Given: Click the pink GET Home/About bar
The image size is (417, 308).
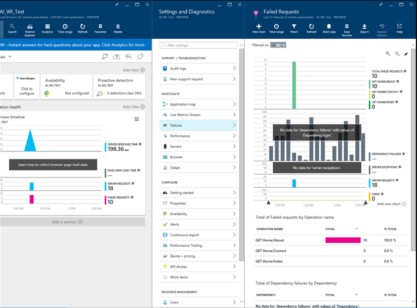Looking at the screenshot, I should [x=343, y=240].
